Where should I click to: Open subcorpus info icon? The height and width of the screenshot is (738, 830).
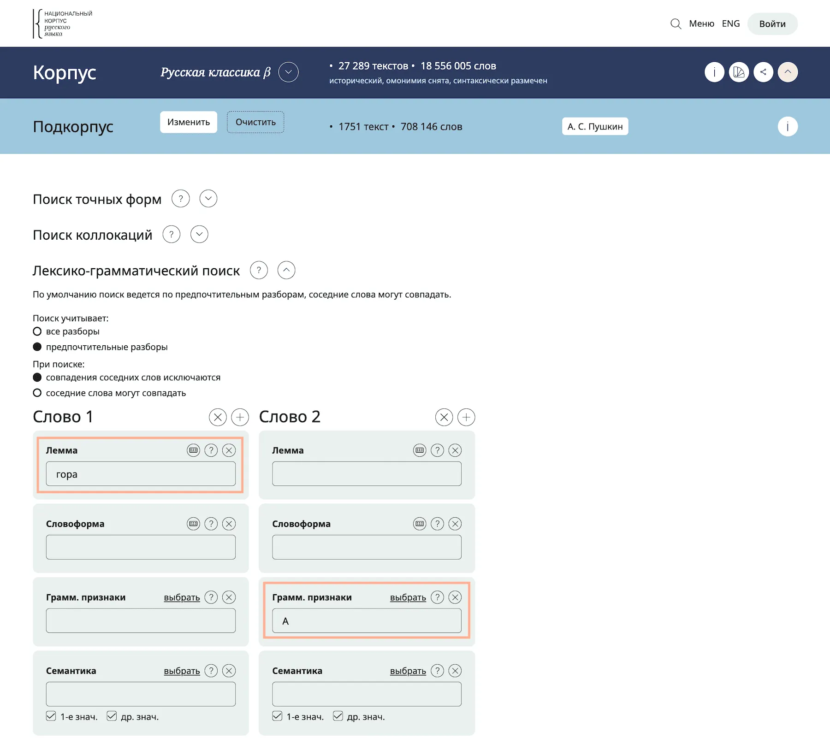(x=788, y=126)
